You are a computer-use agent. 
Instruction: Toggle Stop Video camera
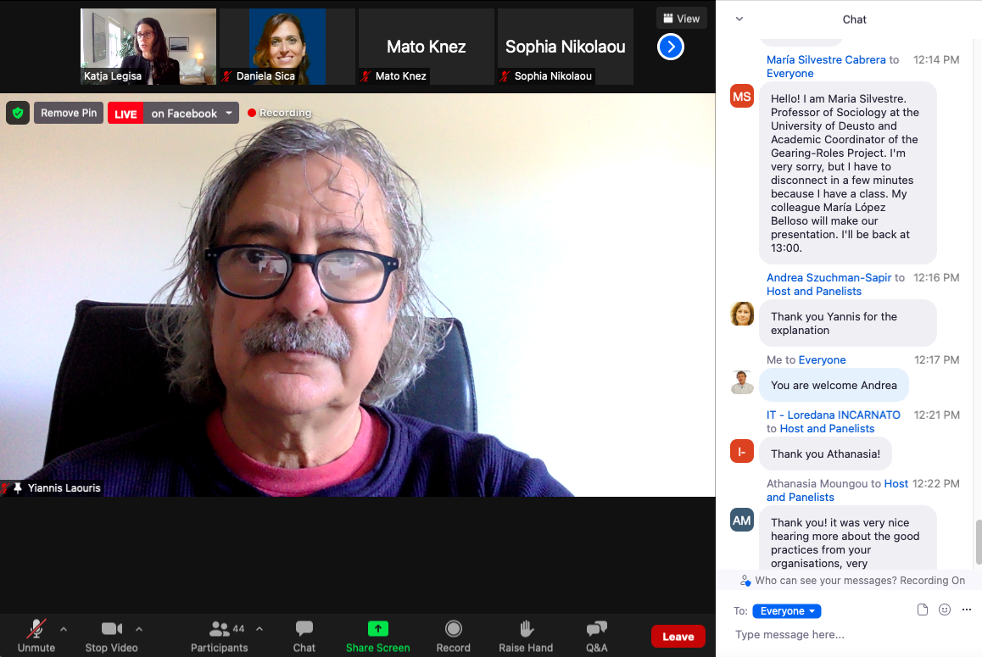coord(111,629)
